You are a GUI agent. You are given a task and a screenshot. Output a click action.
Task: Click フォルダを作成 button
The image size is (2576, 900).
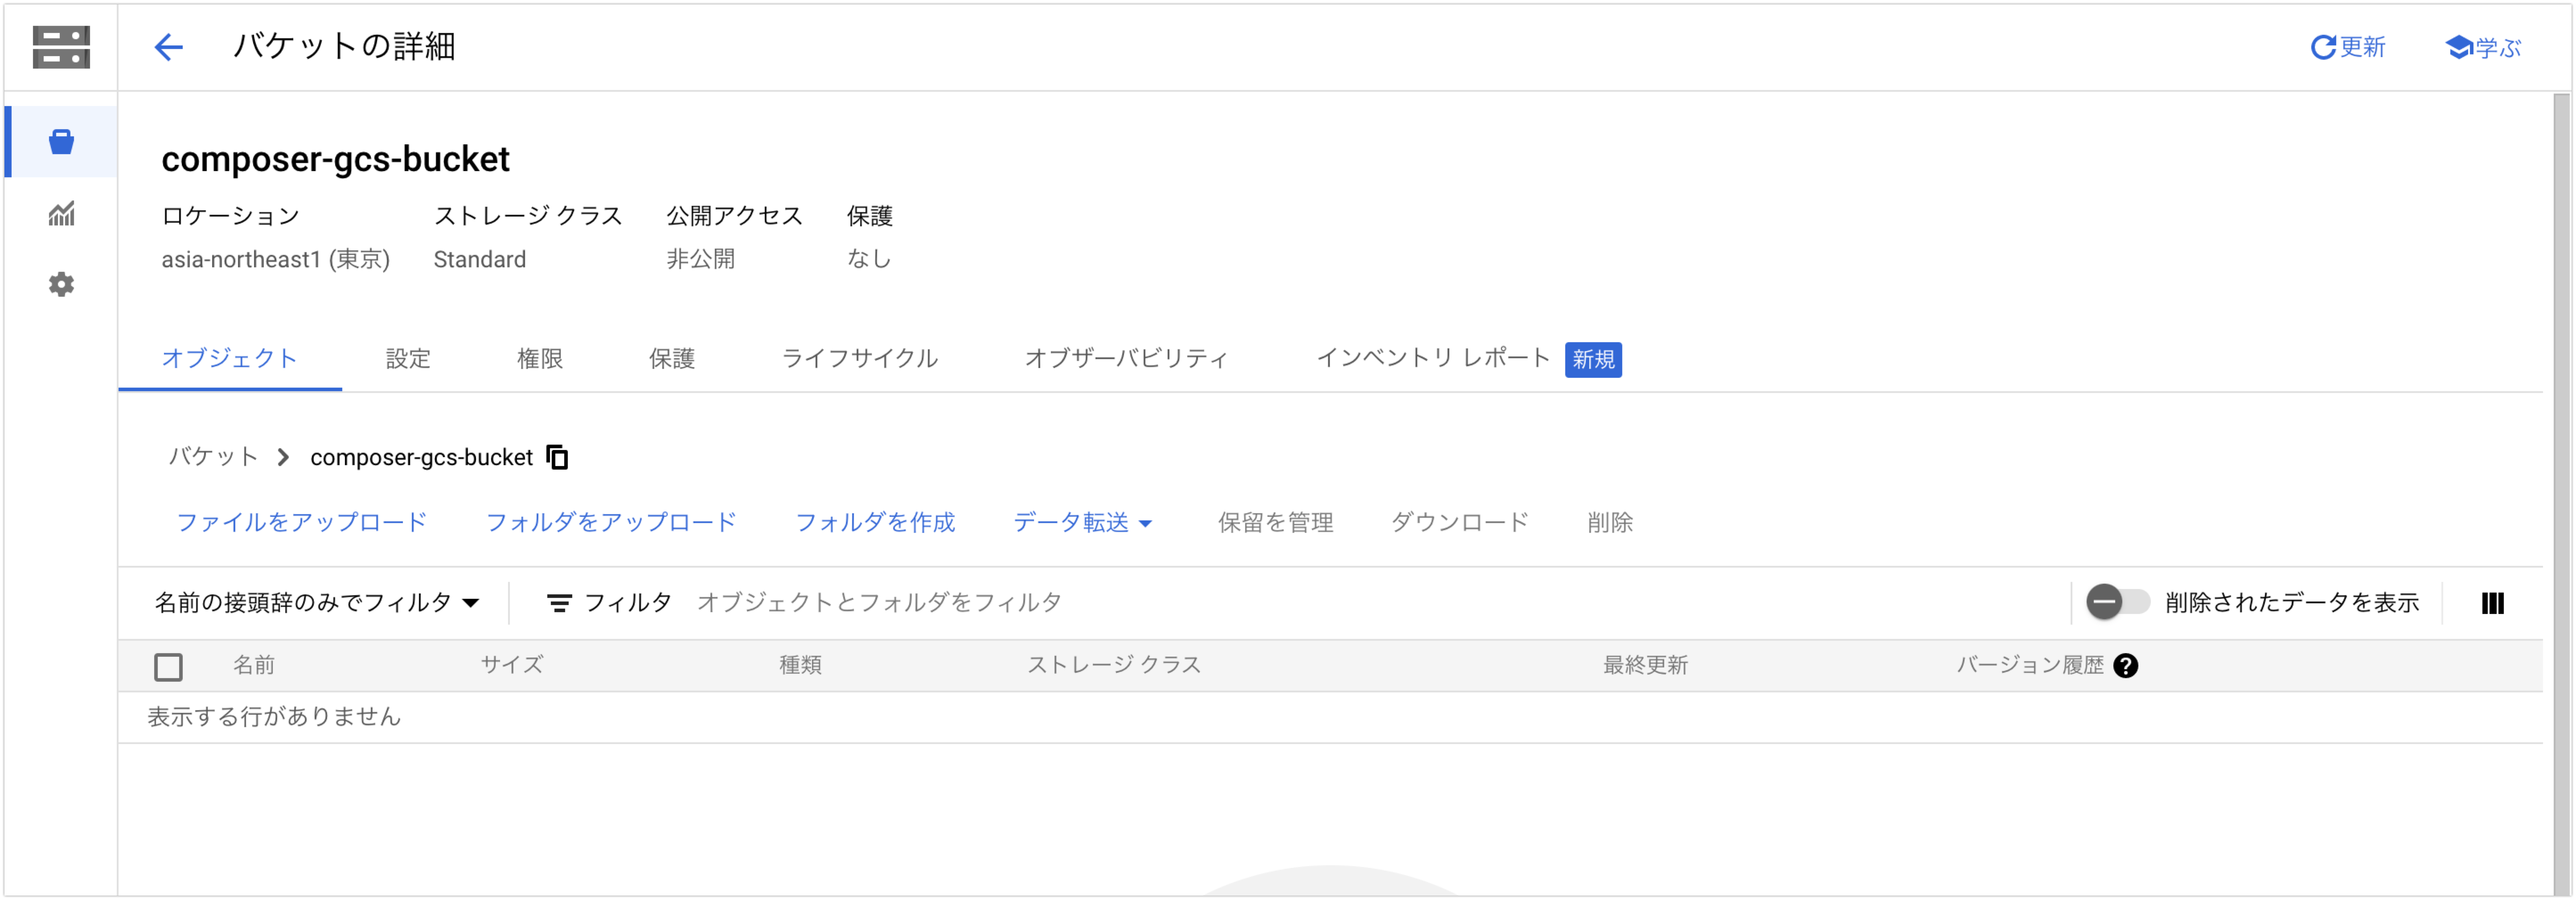(875, 522)
